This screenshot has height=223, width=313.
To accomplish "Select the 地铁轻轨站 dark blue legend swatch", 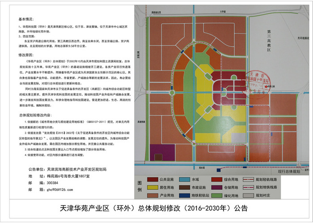I will click(x=184, y=195).
